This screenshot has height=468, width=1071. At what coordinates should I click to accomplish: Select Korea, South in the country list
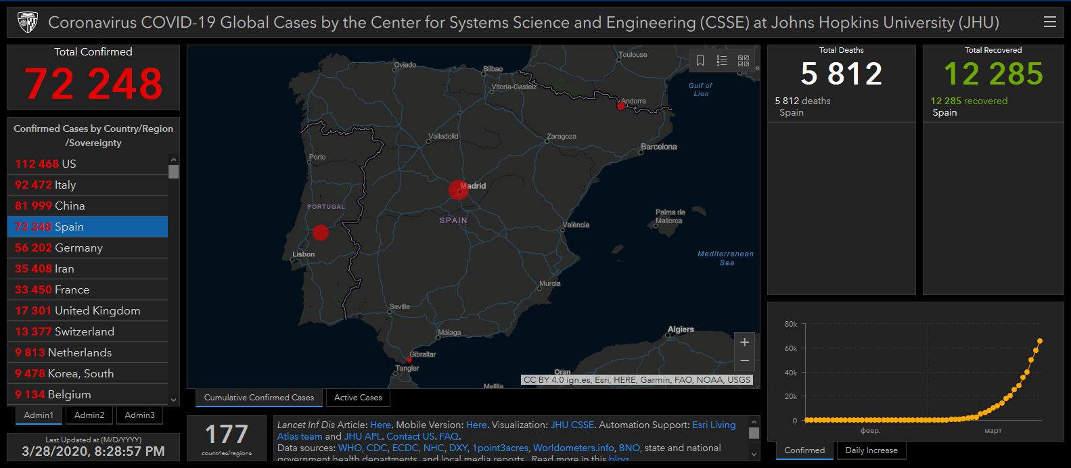[87, 373]
